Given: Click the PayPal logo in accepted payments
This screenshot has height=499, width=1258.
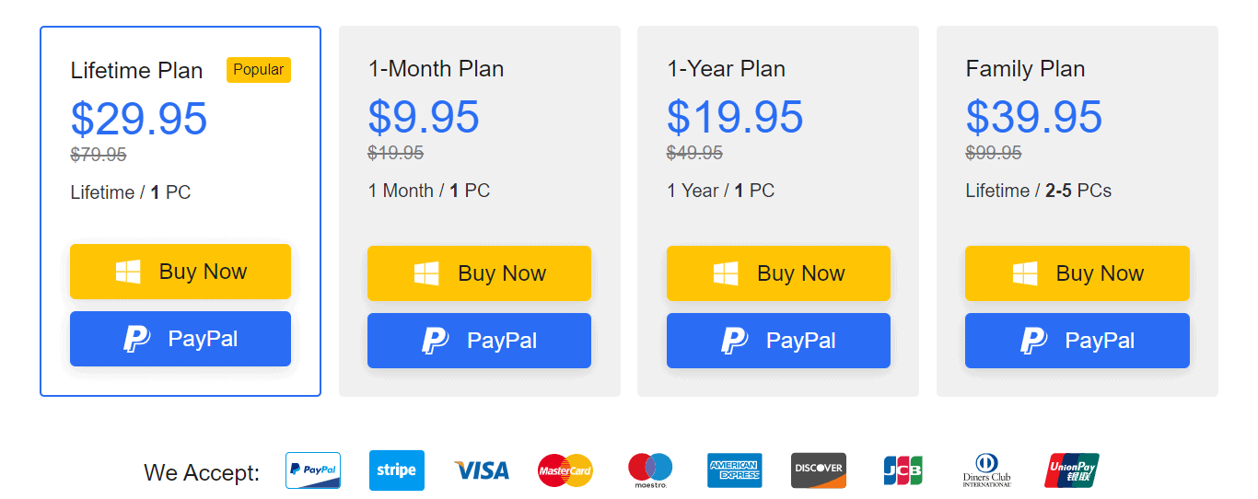Looking at the screenshot, I should [x=313, y=470].
